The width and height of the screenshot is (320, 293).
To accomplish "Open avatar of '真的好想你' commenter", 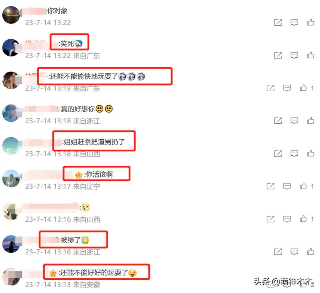I will 11,113.
